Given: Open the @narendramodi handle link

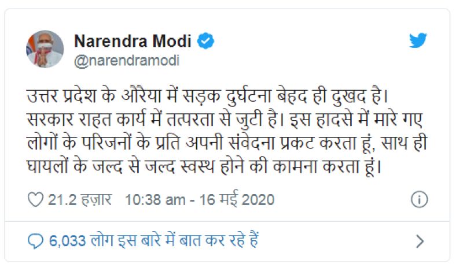Looking at the screenshot, I should click(127, 61).
